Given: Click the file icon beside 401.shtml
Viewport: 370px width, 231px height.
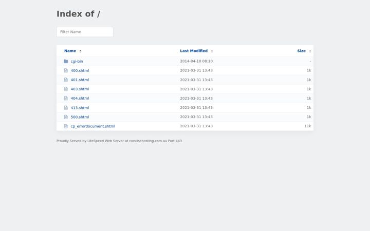Looking at the screenshot, I should (66, 80).
